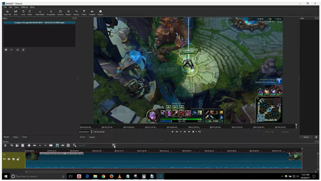Add a filter with plus button

tap(6, 50)
